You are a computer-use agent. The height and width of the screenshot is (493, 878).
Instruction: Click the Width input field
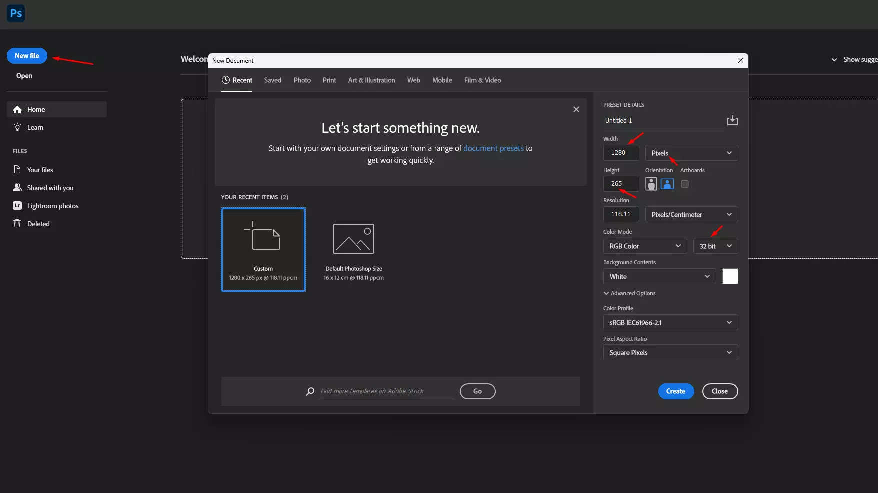click(x=621, y=153)
